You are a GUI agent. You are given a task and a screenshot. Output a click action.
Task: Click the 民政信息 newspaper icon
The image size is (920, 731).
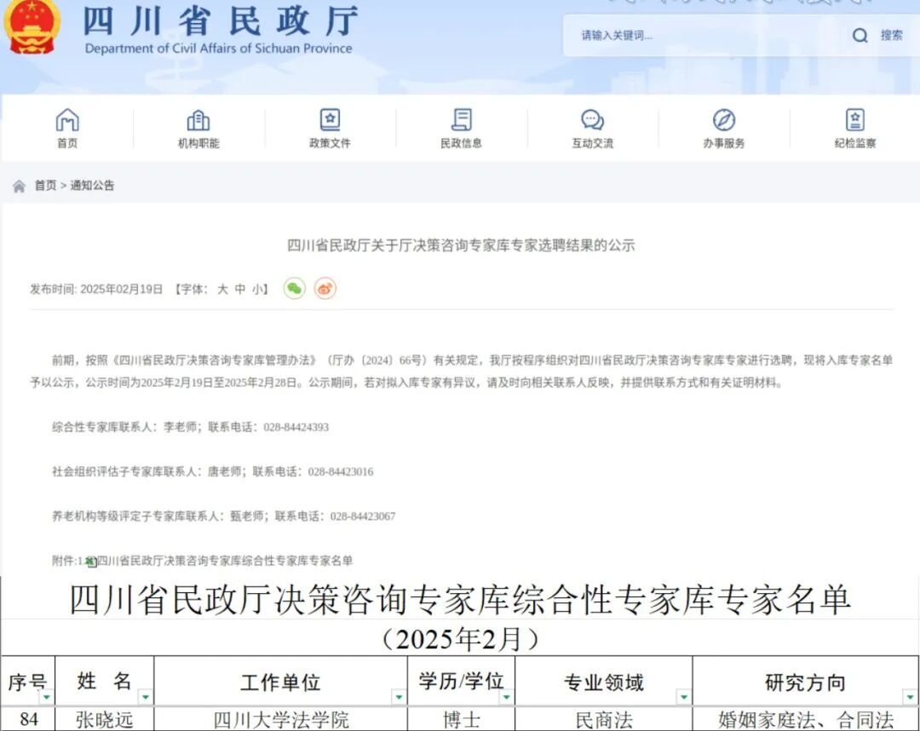point(460,119)
